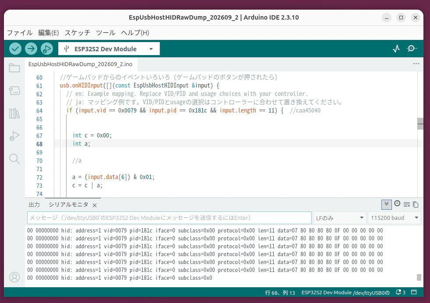The width and height of the screenshot is (430, 303).
Task: Minimize the Arduino IDE window
Action: (x=387, y=18)
